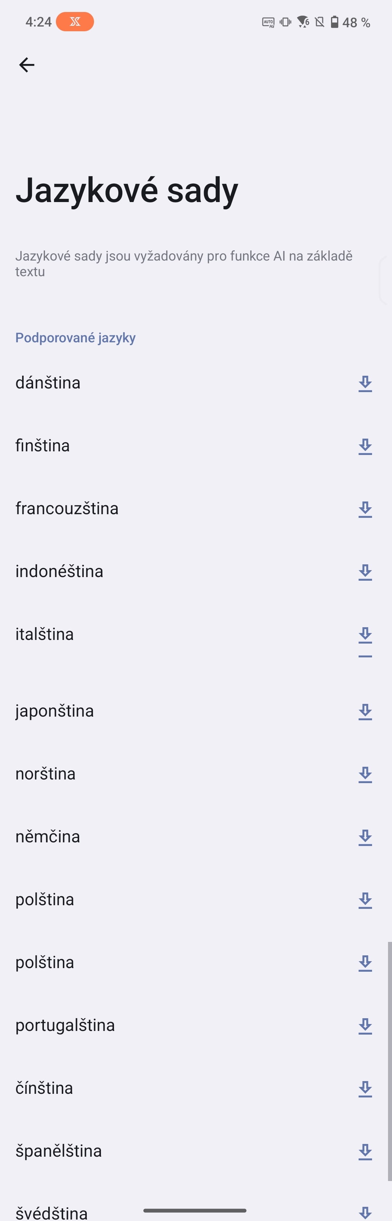Image resolution: width=392 pixels, height=1221 pixels.
Task: Tap the Podporované jazyky section header
Action: [x=76, y=338]
